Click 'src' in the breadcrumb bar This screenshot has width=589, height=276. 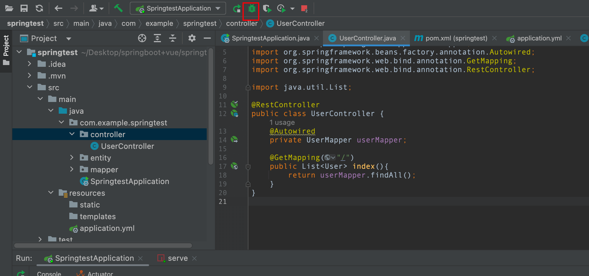click(x=58, y=23)
